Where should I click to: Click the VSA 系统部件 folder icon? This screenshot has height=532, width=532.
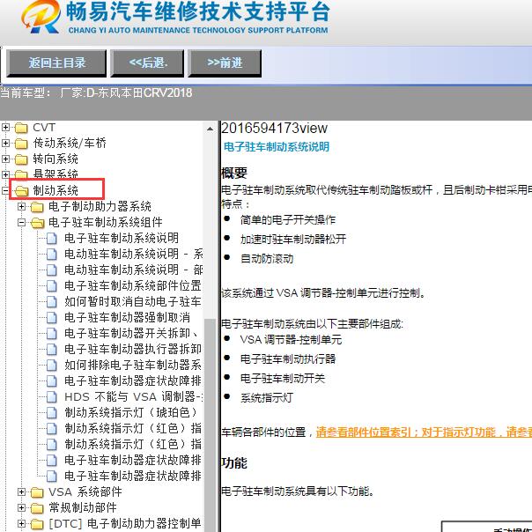click(x=37, y=492)
